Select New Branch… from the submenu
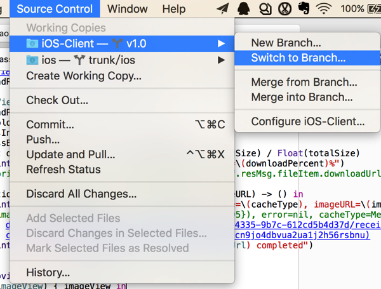This screenshot has height=289, width=381. click(286, 43)
